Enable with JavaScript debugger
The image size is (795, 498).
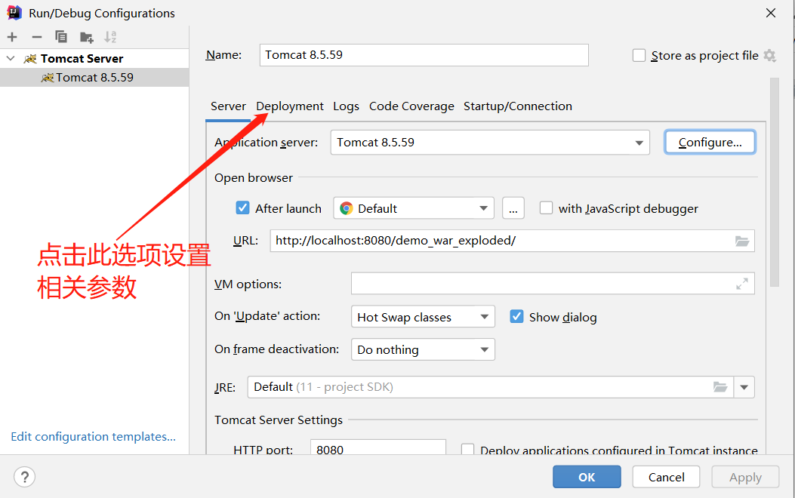546,208
